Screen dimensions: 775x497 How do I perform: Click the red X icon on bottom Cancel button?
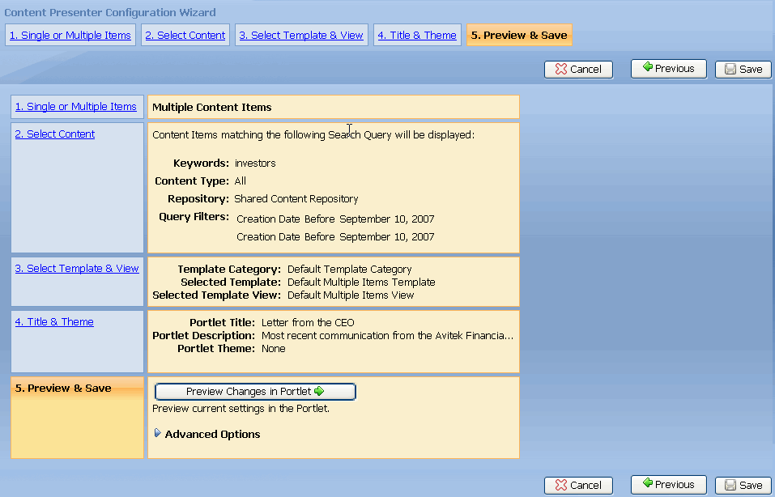[x=560, y=484]
